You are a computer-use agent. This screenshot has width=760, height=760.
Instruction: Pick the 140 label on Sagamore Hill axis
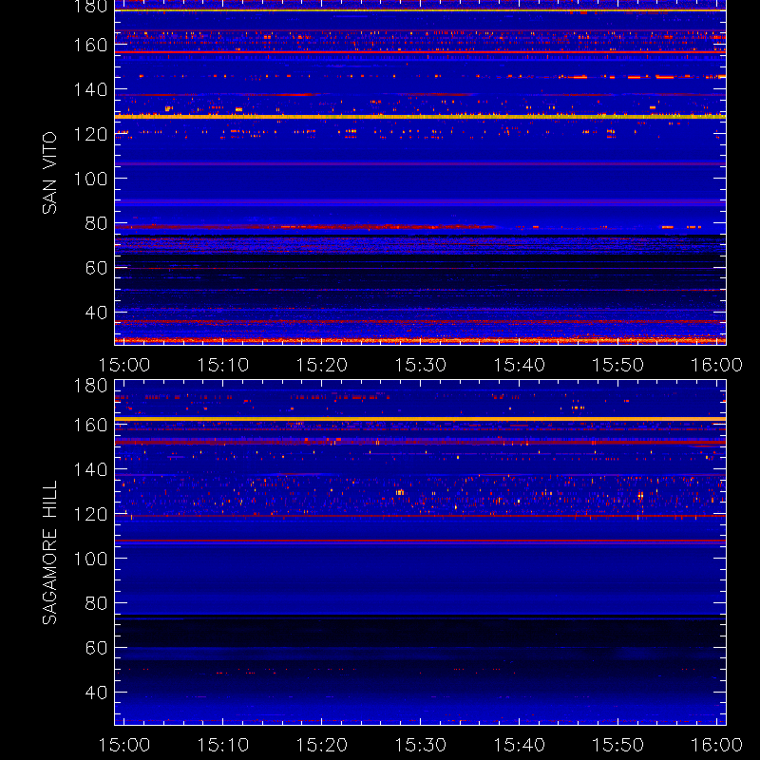pos(90,469)
